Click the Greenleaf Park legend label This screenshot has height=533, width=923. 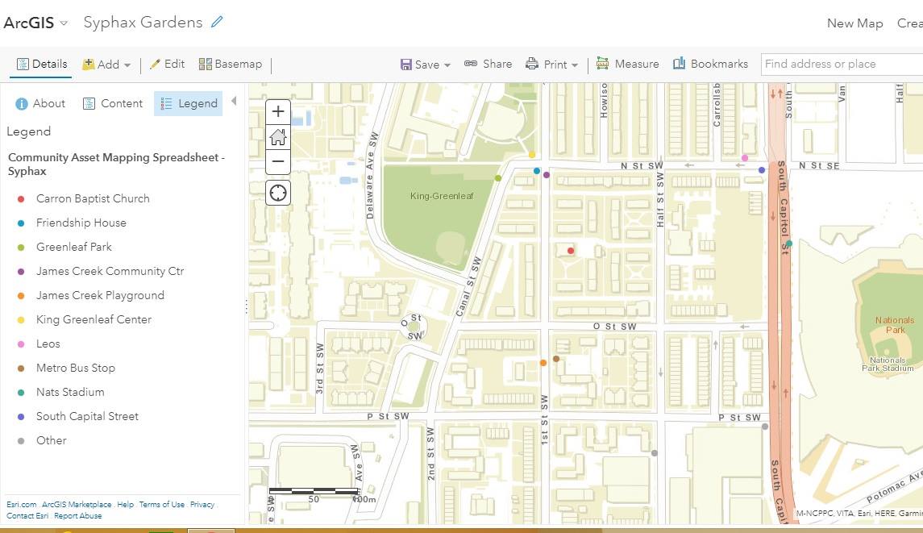74,247
